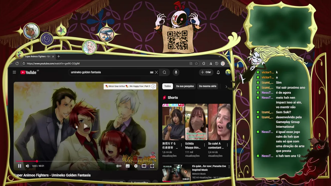Click the Shorts section heading
The width and height of the screenshot is (331, 186).
pyautogui.click(x=173, y=98)
